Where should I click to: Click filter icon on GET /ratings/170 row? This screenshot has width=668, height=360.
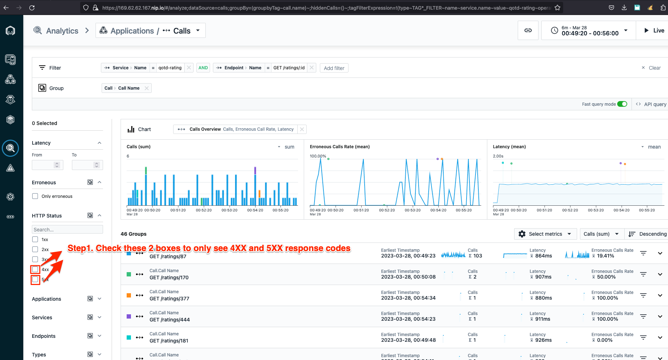coord(643,274)
